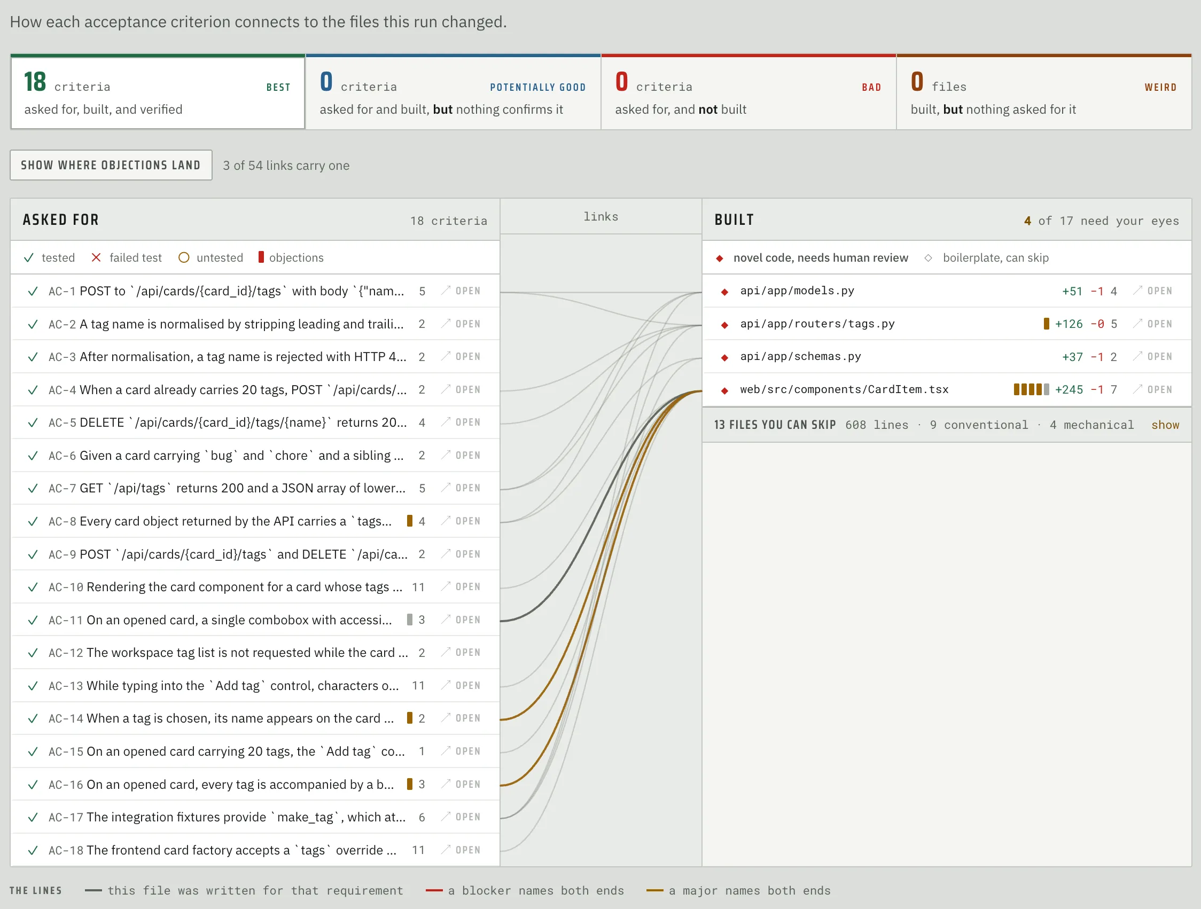Select the POTENTIALLY GOOD criteria tab
This screenshot has height=909, width=1201.
click(453, 93)
